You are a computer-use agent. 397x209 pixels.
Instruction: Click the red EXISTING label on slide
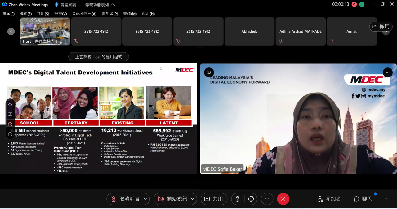[x=122, y=123]
